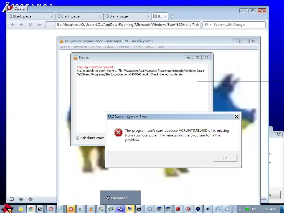
Task: Close the BSOD.exe System Error dialog
Action: 236,117
